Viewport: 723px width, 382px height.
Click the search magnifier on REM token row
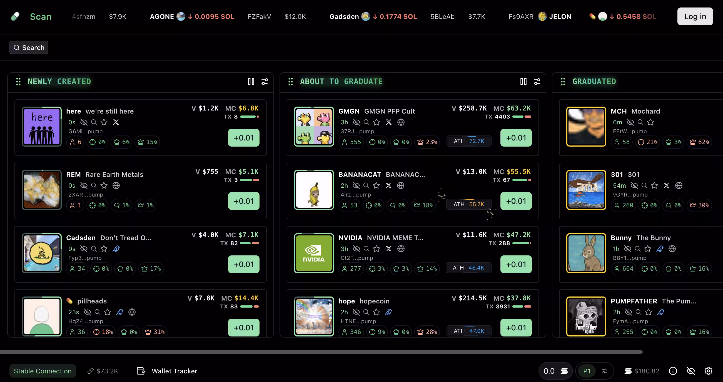pos(93,186)
